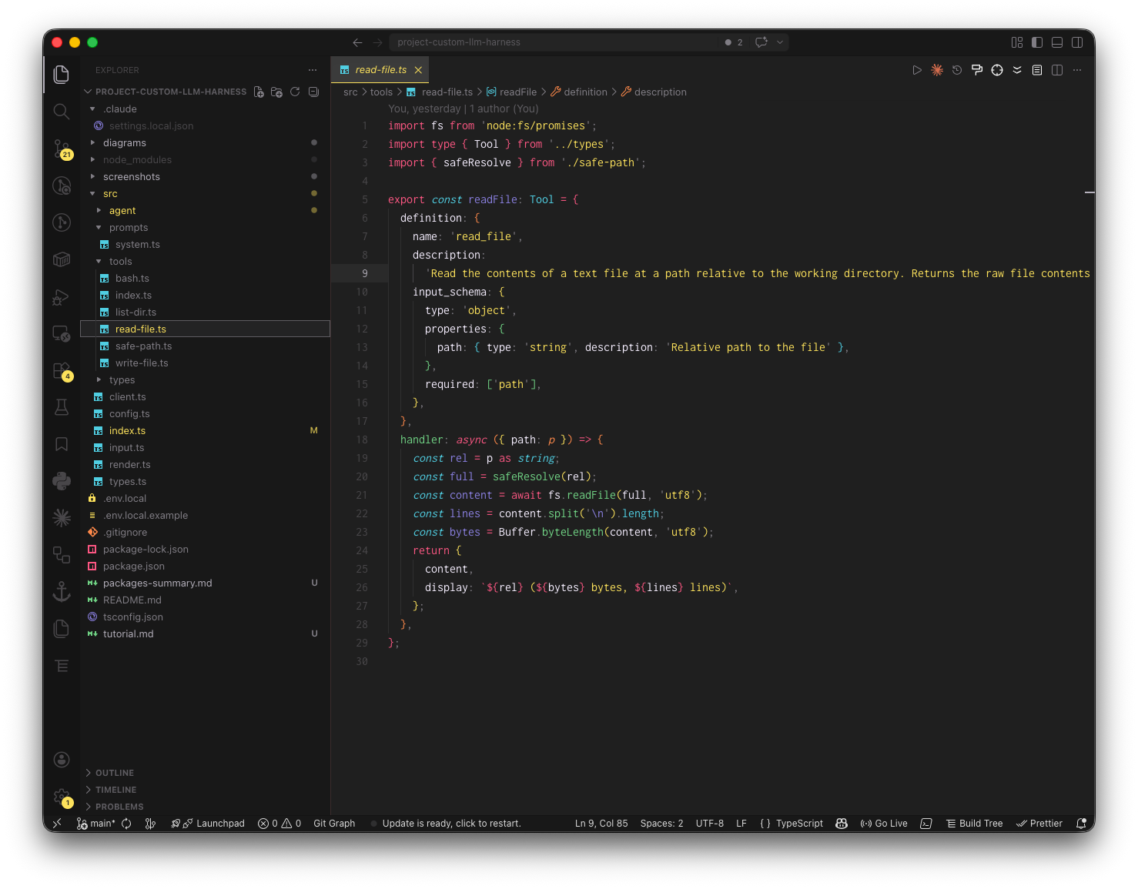
Task: Open packages-summary.md in explorer
Action: 205,583
